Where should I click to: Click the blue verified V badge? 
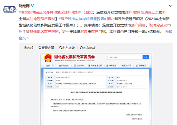(32, 6)
